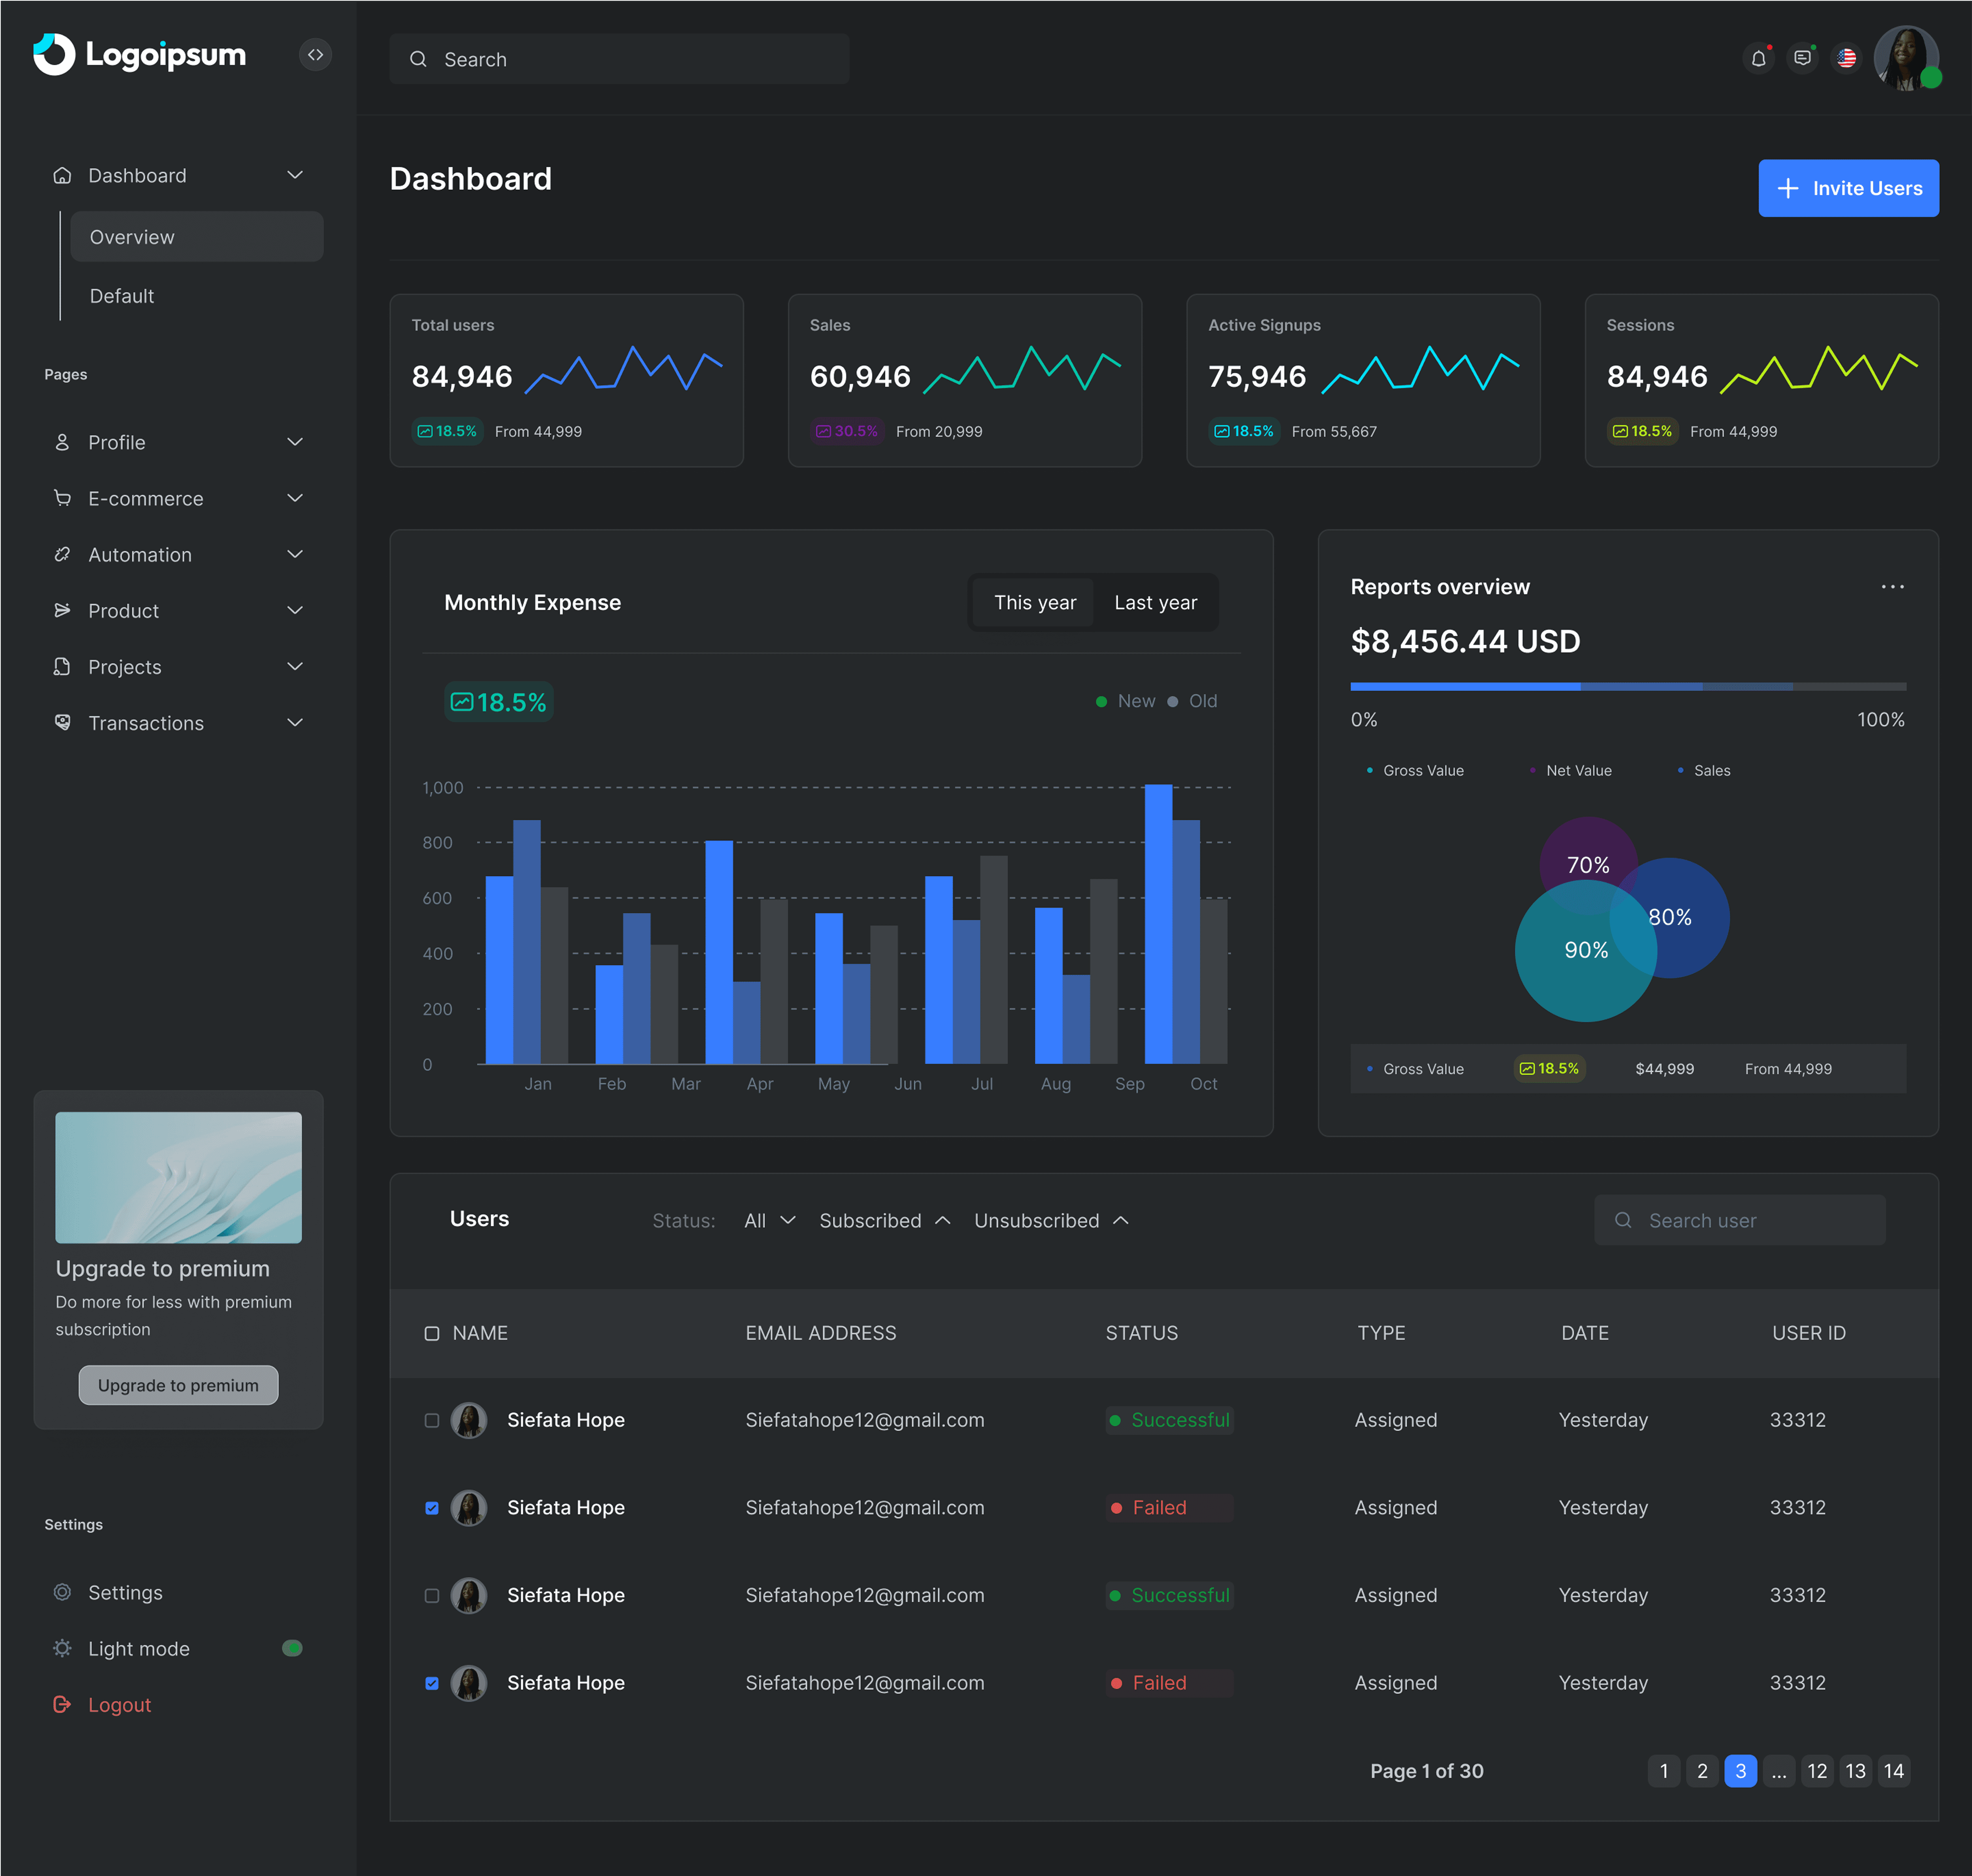The width and height of the screenshot is (1972, 1876).
Task: Expand the Transactions menu chevron
Action: (295, 722)
